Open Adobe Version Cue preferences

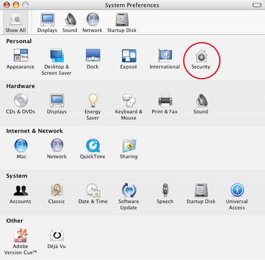coord(21,241)
